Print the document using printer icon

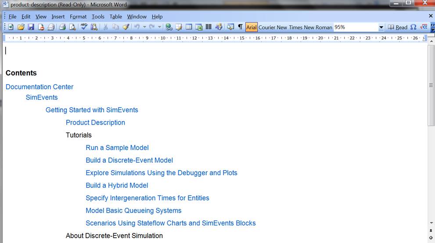tap(62, 27)
